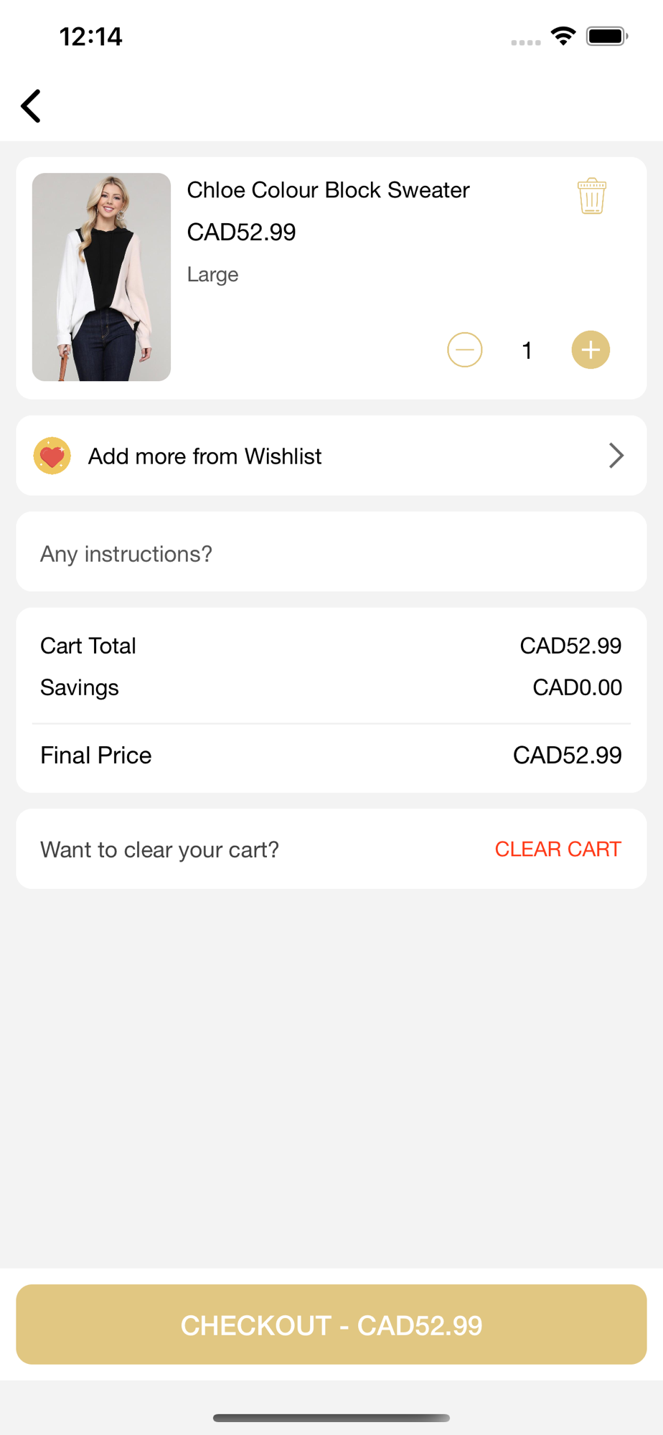Tap the Chloe Colour Block Sweater title

[x=328, y=190]
